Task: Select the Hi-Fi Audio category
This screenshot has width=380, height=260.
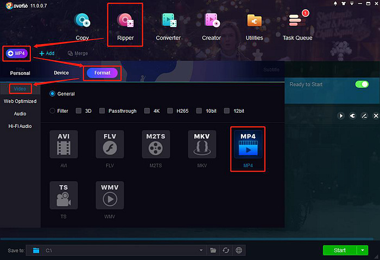Action: [x=20, y=126]
